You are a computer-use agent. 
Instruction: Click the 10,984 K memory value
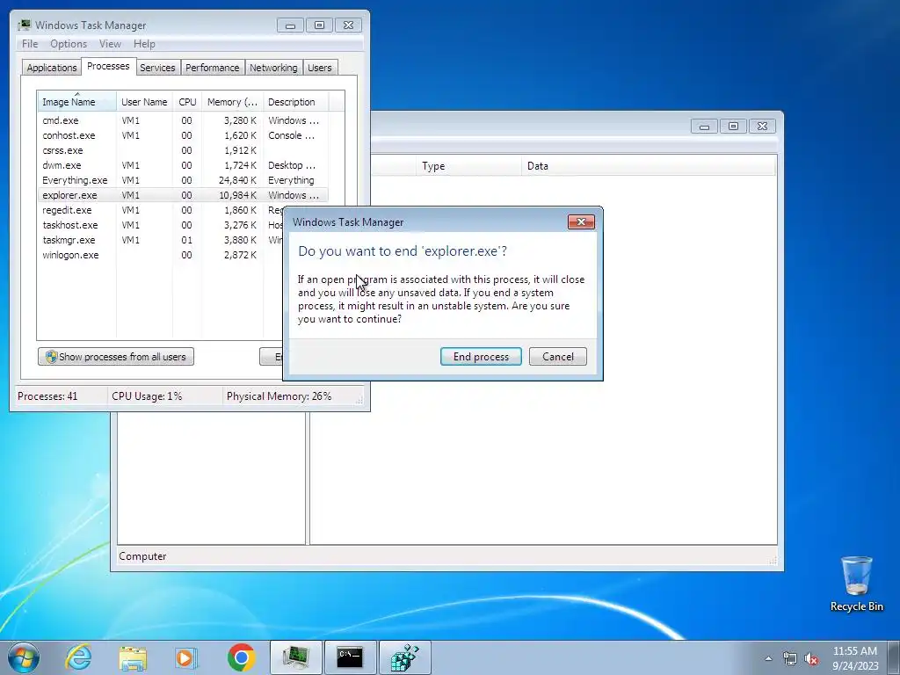(237, 195)
